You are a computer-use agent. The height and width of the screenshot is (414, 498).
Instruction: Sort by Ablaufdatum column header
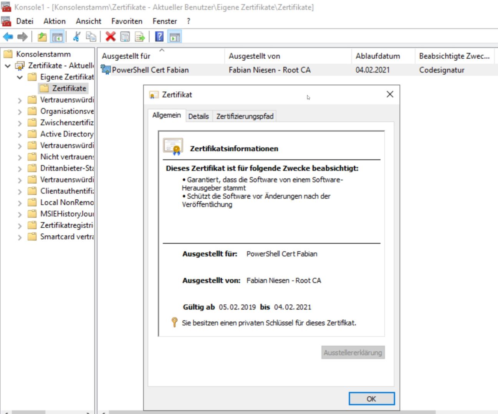click(x=383, y=56)
